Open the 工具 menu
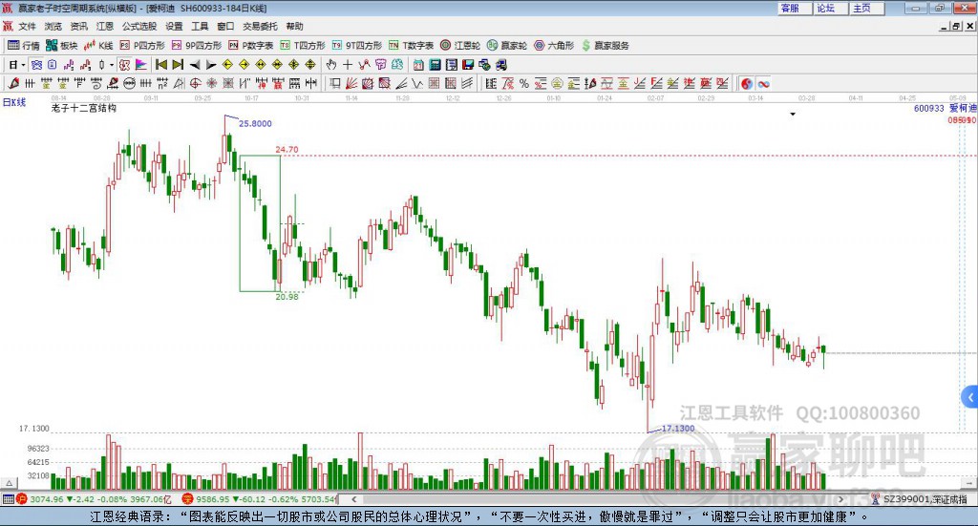The height and width of the screenshot is (526, 978). pyautogui.click(x=200, y=26)
